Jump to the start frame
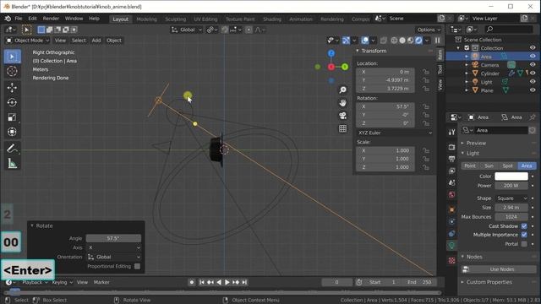 pyautogui.click(x=201, y=282)
